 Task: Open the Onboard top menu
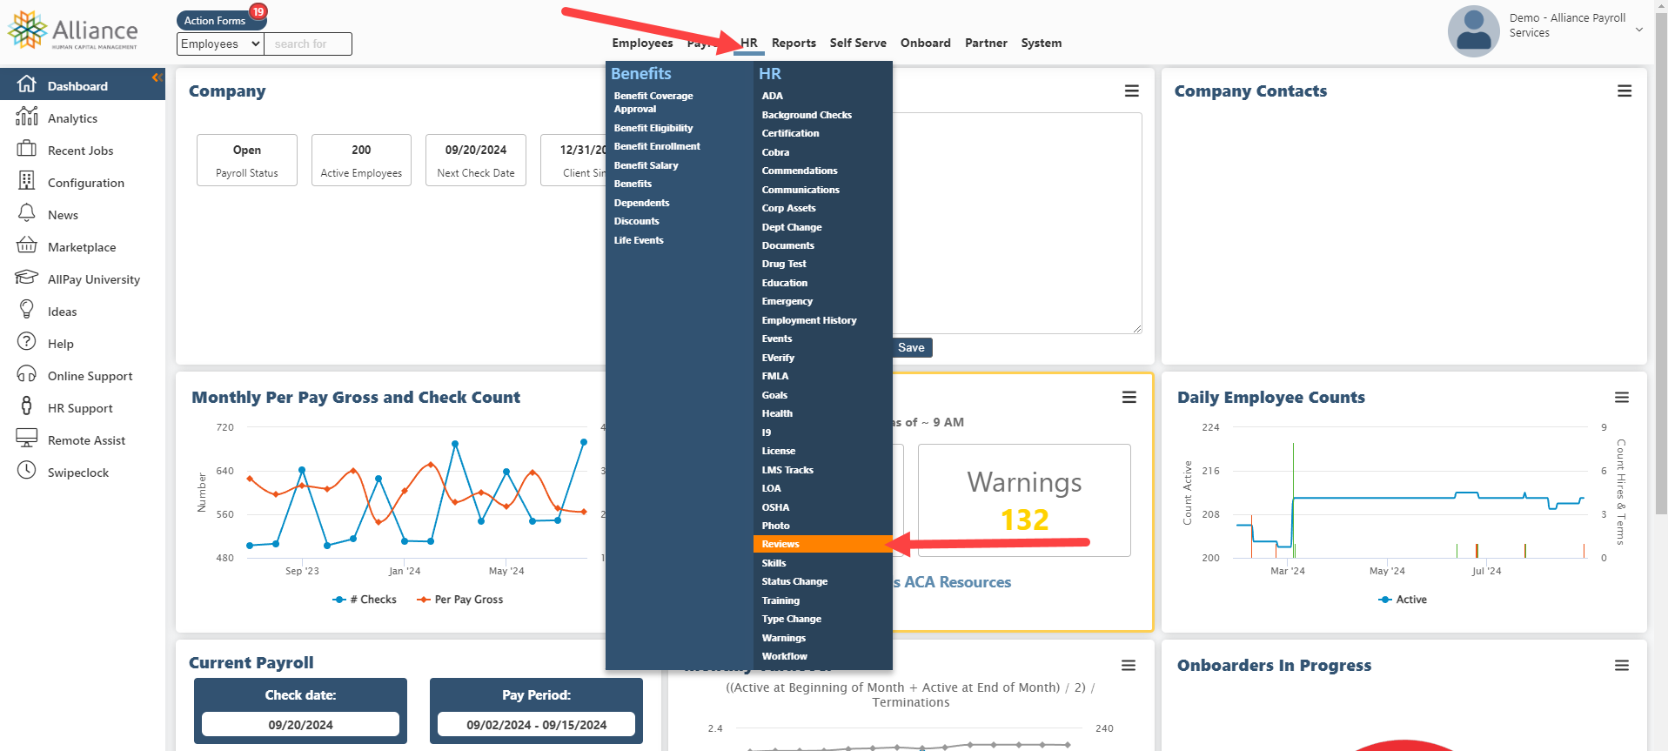926,43
